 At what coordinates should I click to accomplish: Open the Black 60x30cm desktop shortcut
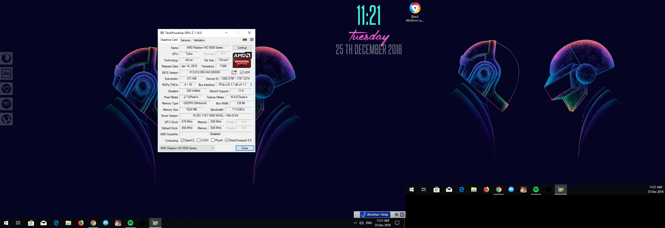[415, 12]
